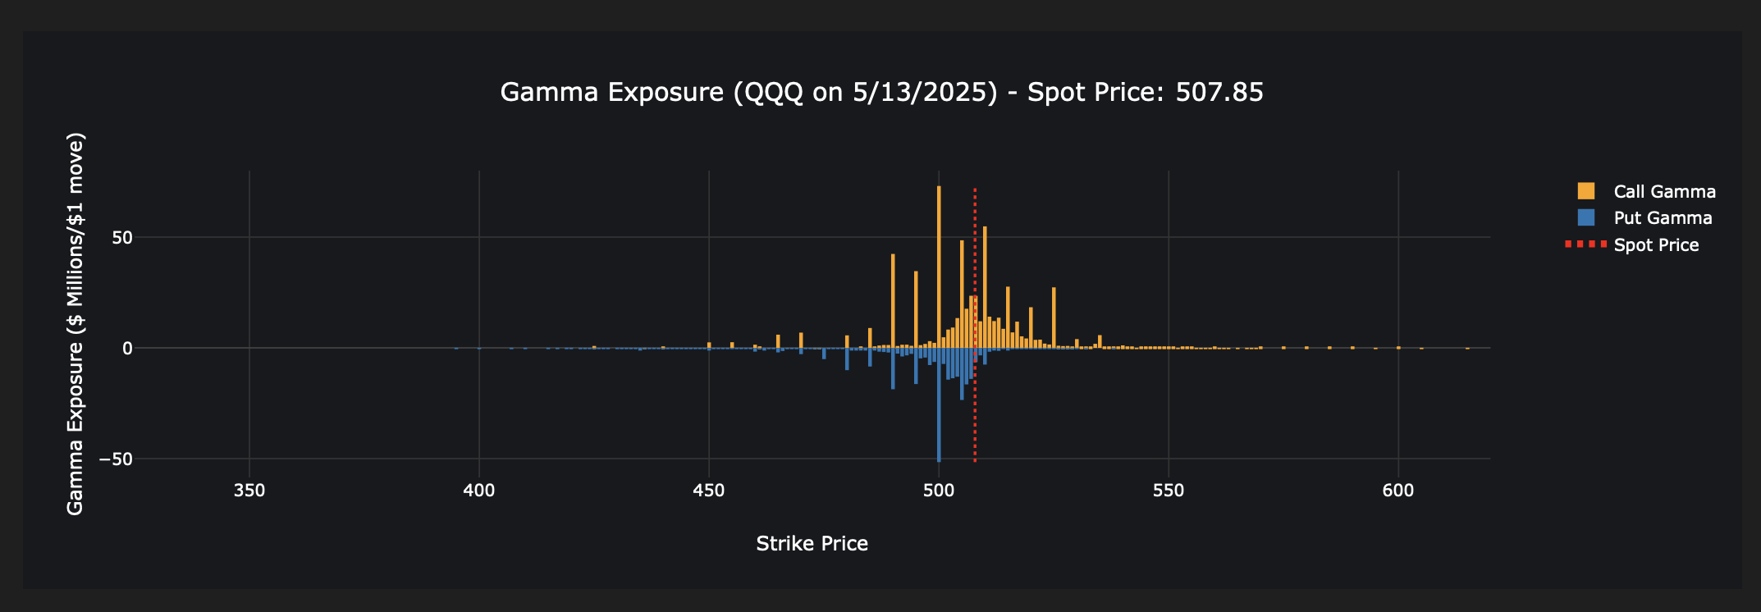Click the blue Put Gamma legend swatch
The width and height of the screenshot is (1761, 612).
coord(1586,217)
